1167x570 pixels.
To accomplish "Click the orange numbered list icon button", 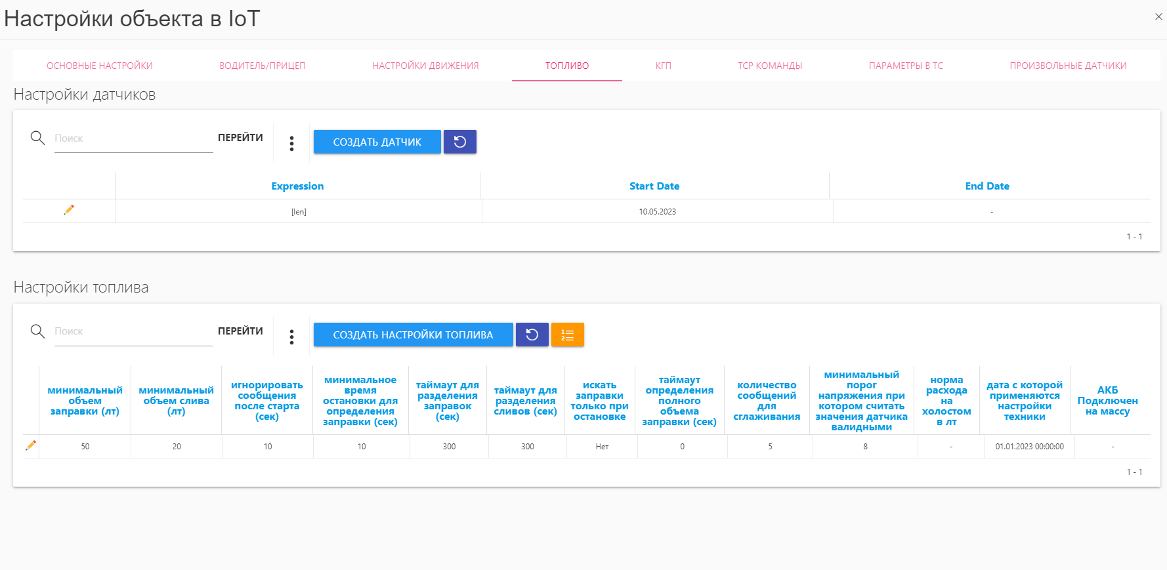I will pos(567,335).
